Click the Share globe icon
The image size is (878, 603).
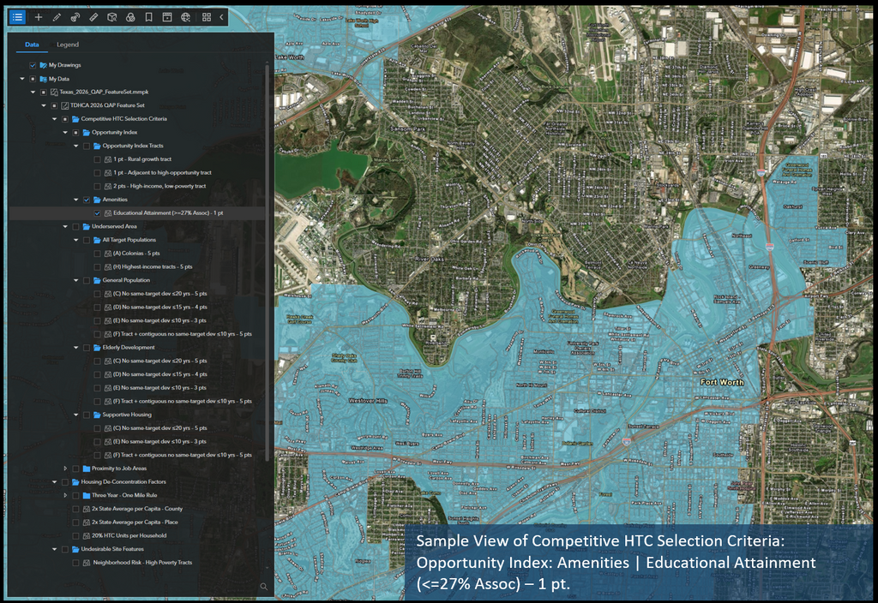click(x=186, y=16)
